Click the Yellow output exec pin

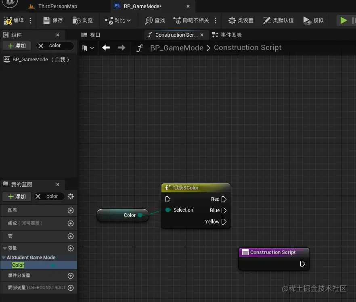(224, 222)
